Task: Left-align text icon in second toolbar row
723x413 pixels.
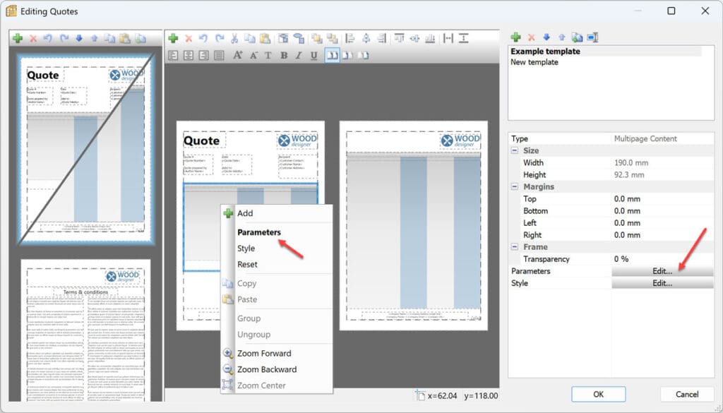Action: coord(173,55)
